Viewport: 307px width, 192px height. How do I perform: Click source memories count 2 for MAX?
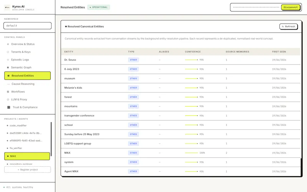coord(226,153)
